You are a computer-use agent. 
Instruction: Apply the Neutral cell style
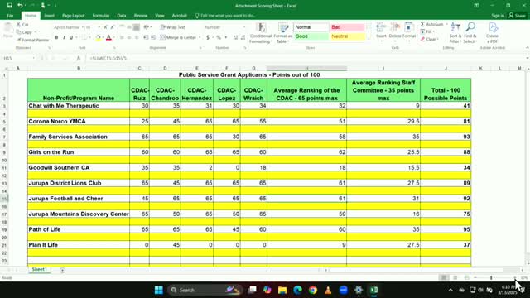click(x=347, y=36)
